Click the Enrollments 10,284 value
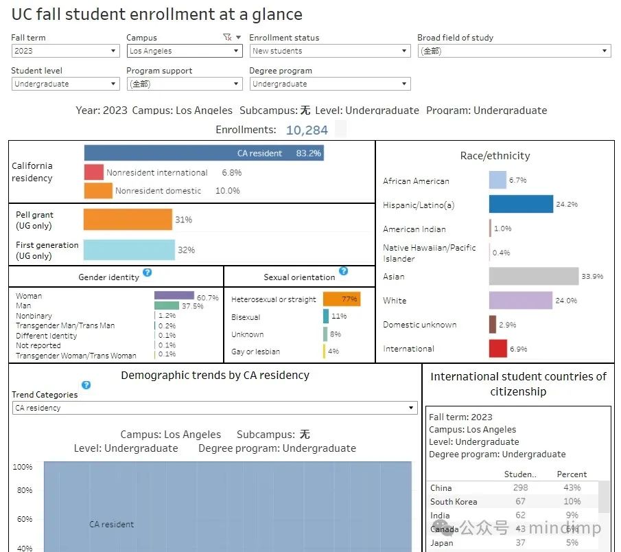Viewport: 621px width, 552px height. 307,130
